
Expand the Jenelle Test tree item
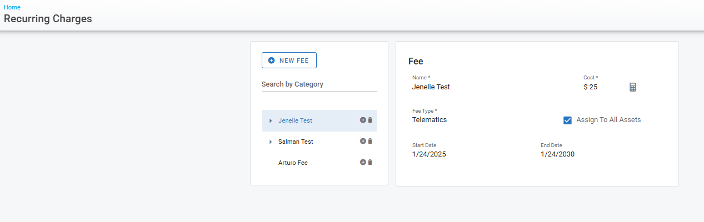pyautogui.click(x=271, y=121)
